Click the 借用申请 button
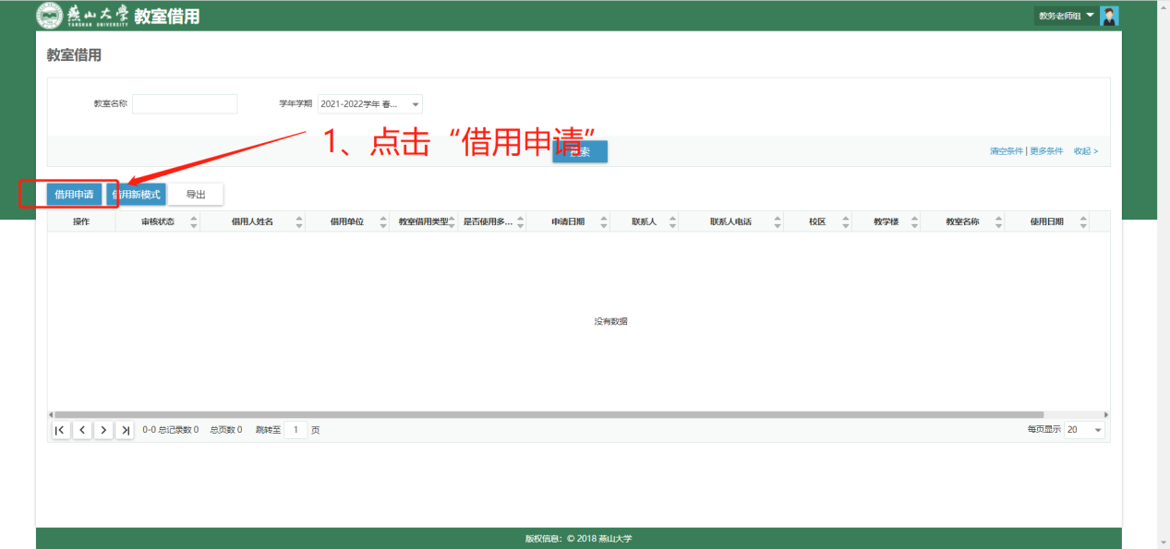The width and height of the screenshot is (1170, 549). tap(74, 195)
